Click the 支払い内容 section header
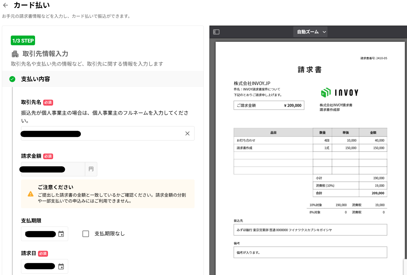Image resolution: width=407 pixels, height=275 pixels. 103,79
